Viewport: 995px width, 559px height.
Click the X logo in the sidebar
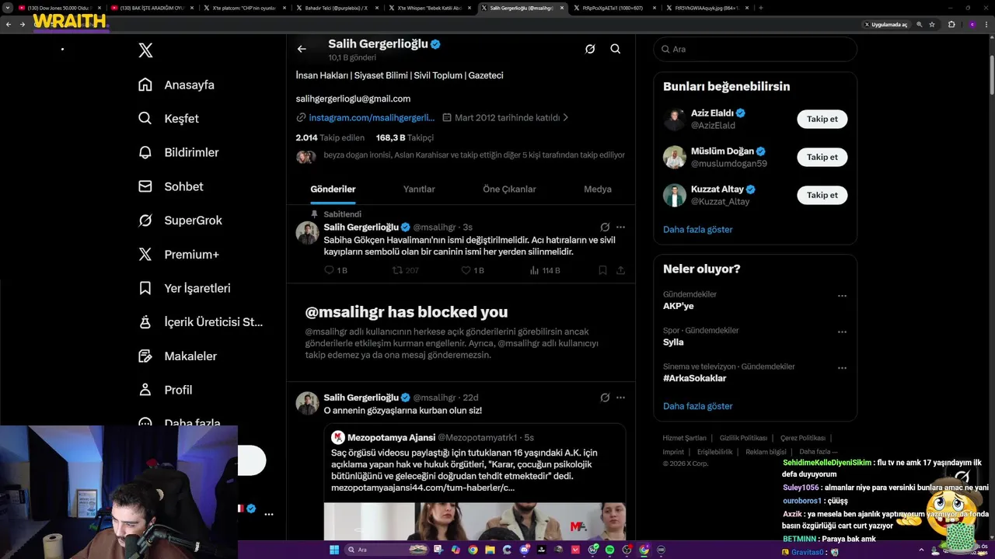(x=145, y=50)
